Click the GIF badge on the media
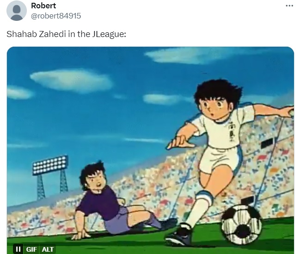Viewport: 300px width, 254px height. 31,249
